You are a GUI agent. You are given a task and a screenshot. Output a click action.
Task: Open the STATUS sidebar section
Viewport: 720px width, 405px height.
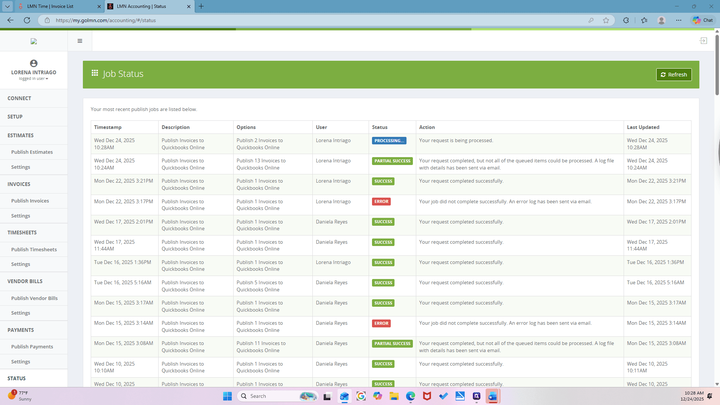pyautogui.click(x=34, y=378)
